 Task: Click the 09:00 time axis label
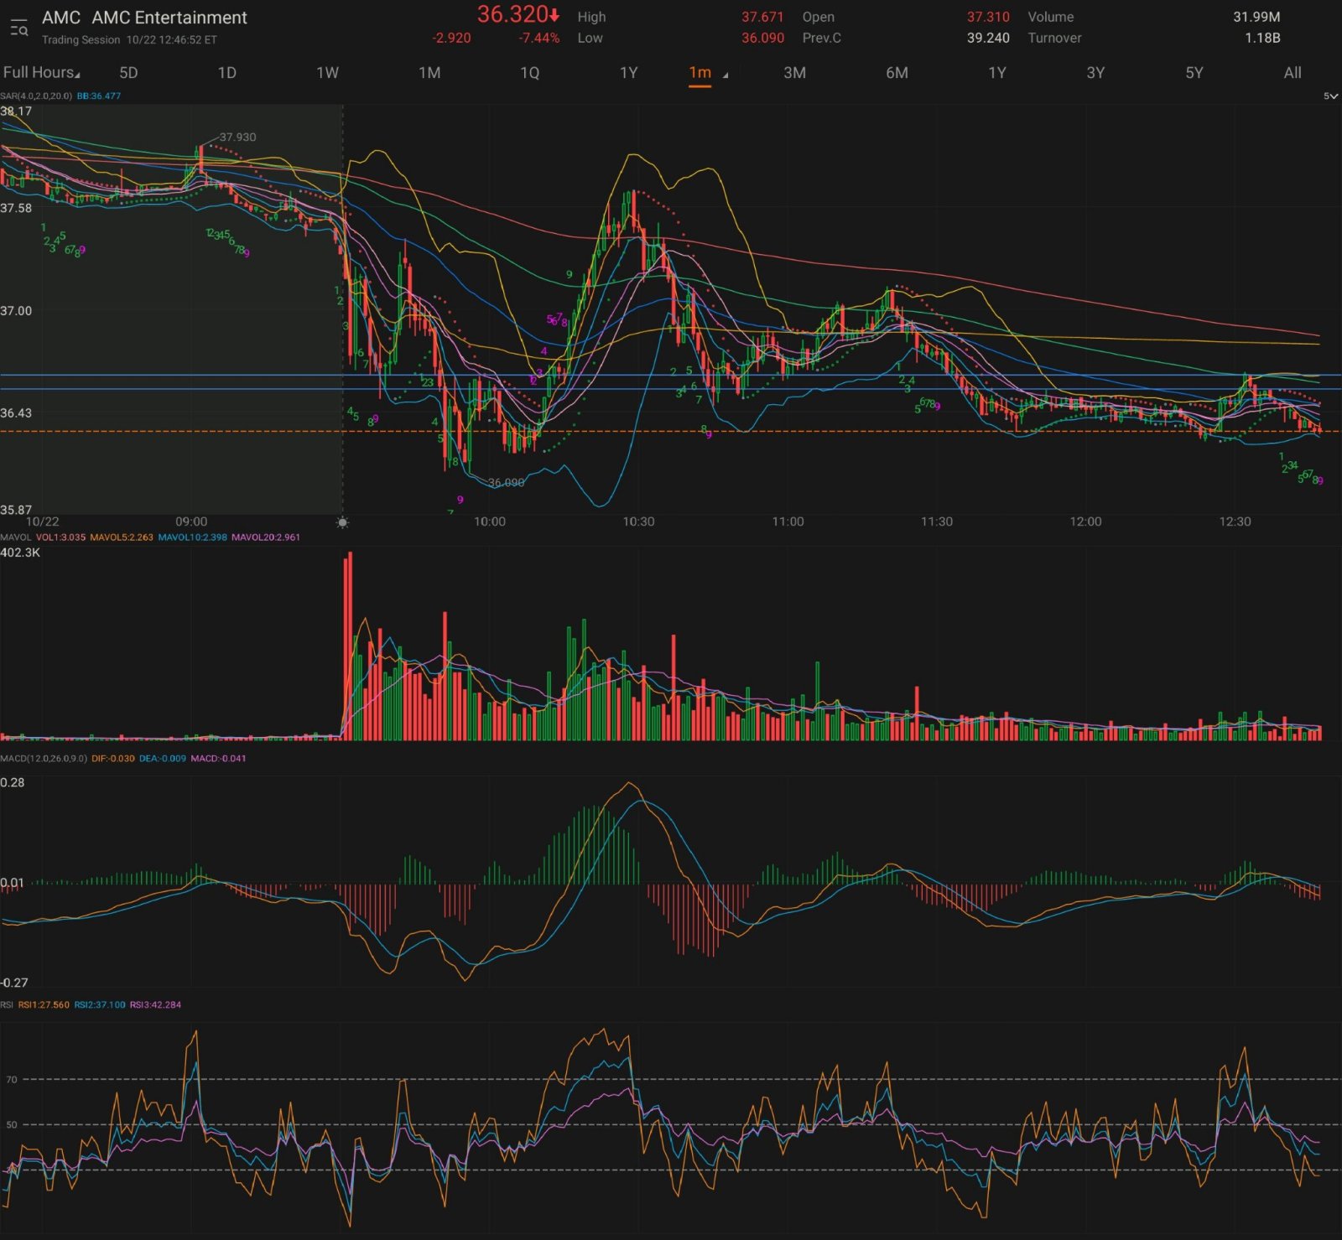point(191,521)
